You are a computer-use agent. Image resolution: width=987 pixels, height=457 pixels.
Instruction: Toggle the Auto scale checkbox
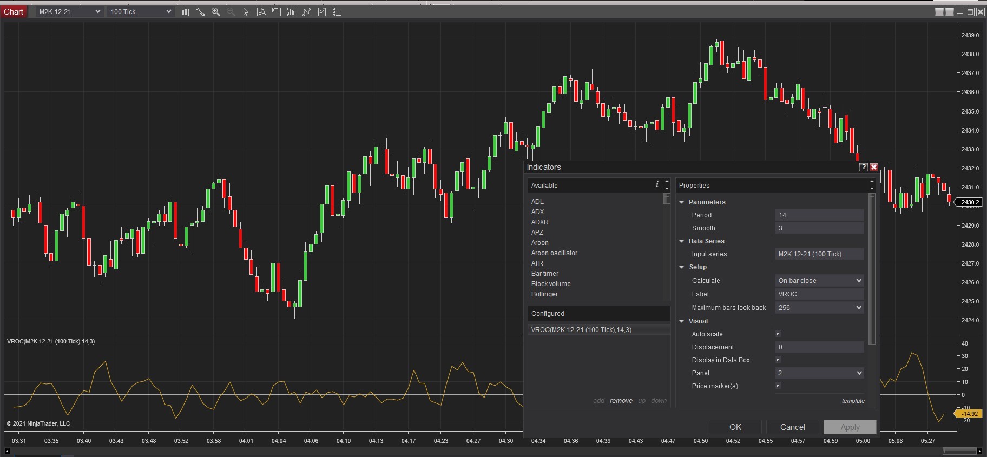(778, 334)
